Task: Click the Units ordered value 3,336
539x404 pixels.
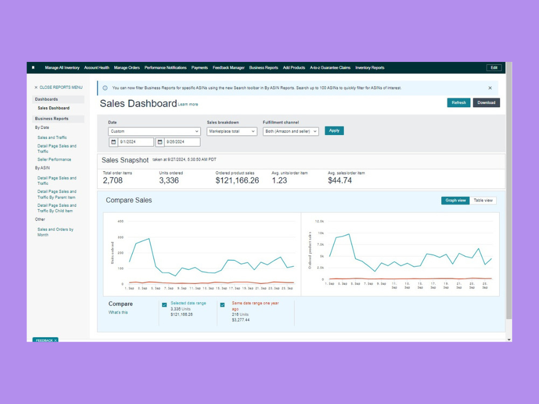Action: [169, 180]
